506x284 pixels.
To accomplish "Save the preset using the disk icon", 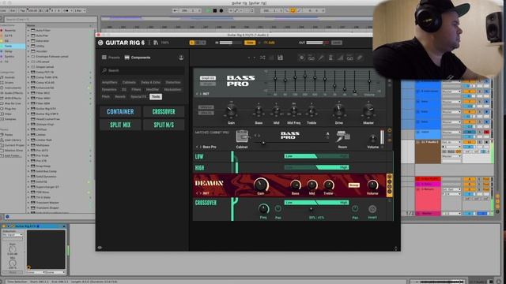I will click(x=280, y=58).
